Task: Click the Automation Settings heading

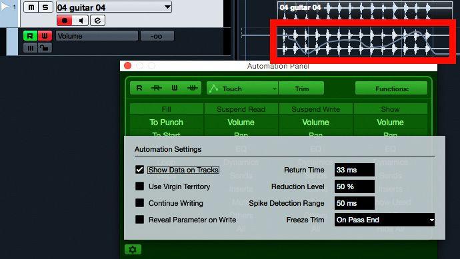Action: click(168, 149)
